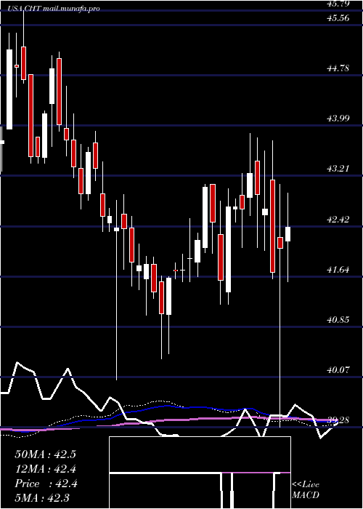Click the USA CHT mail.munafa.pro title text
The image size is (363, 509).
[54, 9]
